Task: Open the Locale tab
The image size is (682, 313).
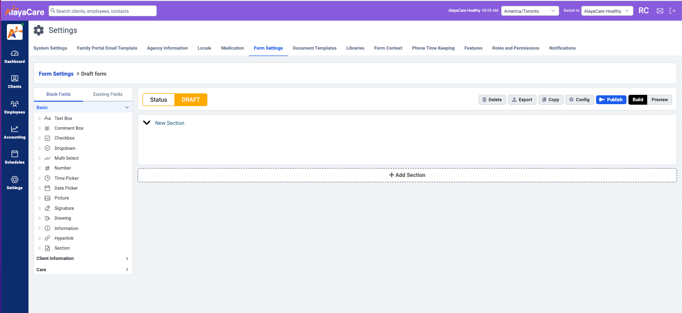Action: click(204, 48)
